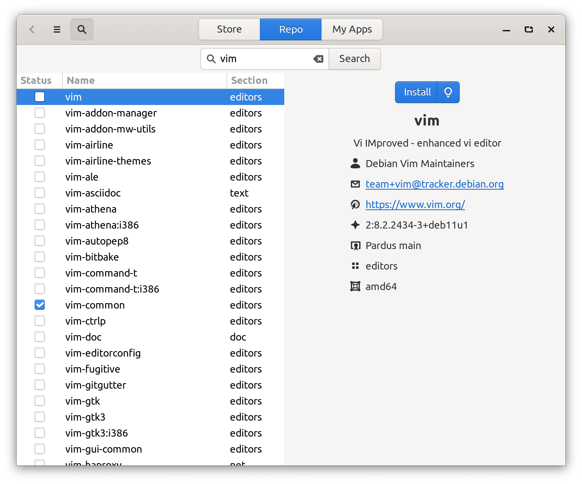Click the maintainer person icon

[355, 163]
